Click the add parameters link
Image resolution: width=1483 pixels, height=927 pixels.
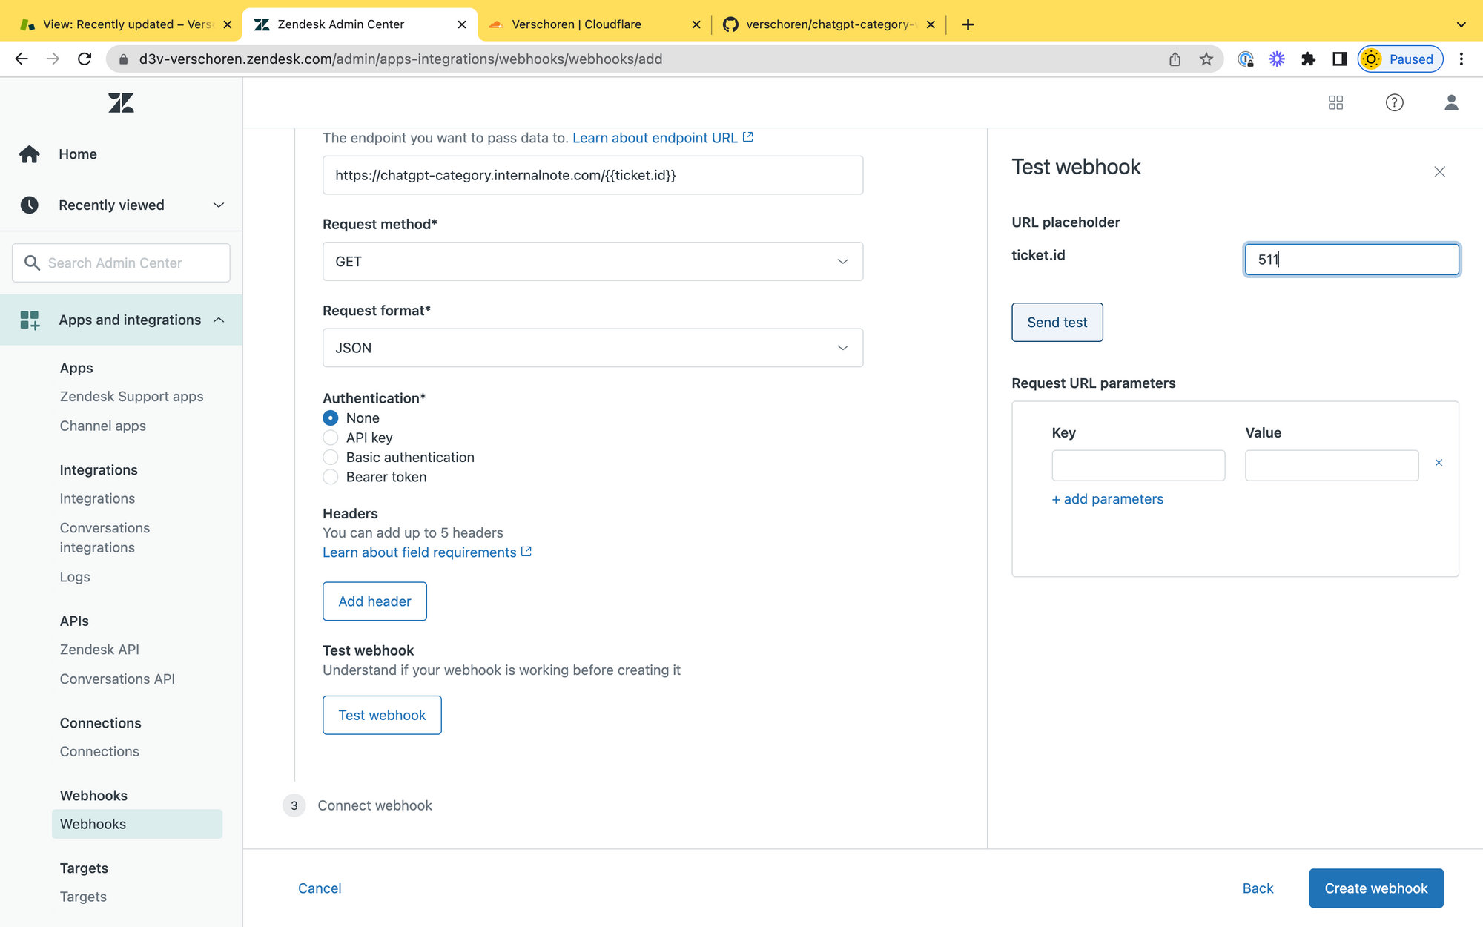click(x=1107, y=499)
